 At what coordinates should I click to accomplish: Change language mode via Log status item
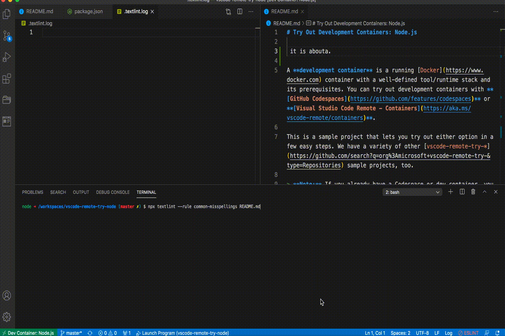tap(449, 333)
